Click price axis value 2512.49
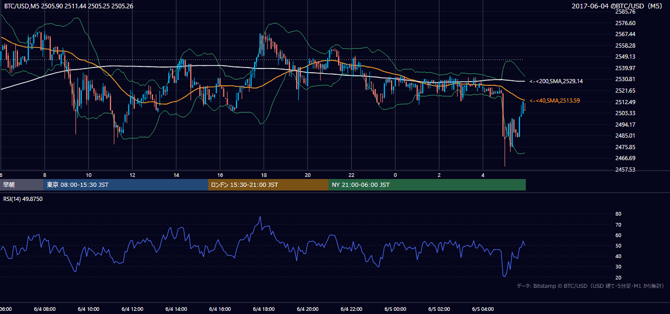 click(x=625, y=102)
